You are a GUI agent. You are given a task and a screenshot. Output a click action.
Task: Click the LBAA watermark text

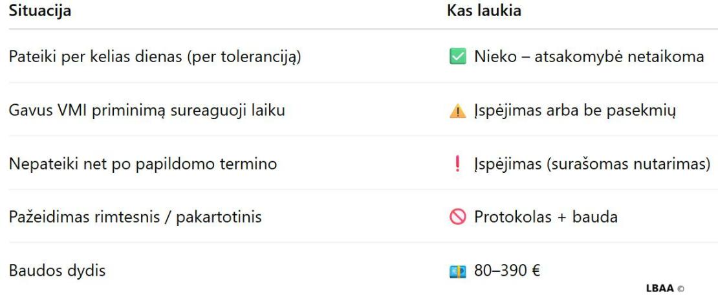click(659, 289)
